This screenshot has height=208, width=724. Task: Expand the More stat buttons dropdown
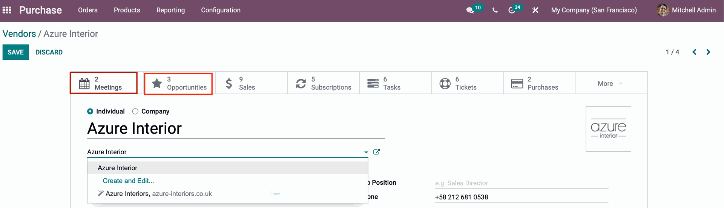pyautogui.click(x=611, y=83)
